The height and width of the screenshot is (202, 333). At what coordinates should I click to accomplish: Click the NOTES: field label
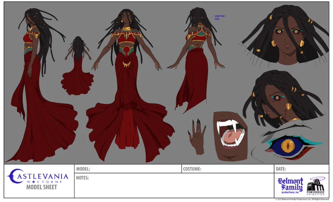[x=82, y=178]
